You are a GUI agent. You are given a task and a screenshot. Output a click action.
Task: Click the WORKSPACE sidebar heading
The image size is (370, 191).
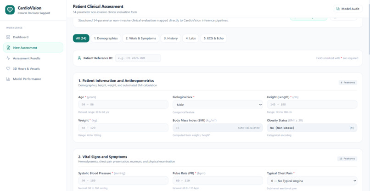coord(14,28)
